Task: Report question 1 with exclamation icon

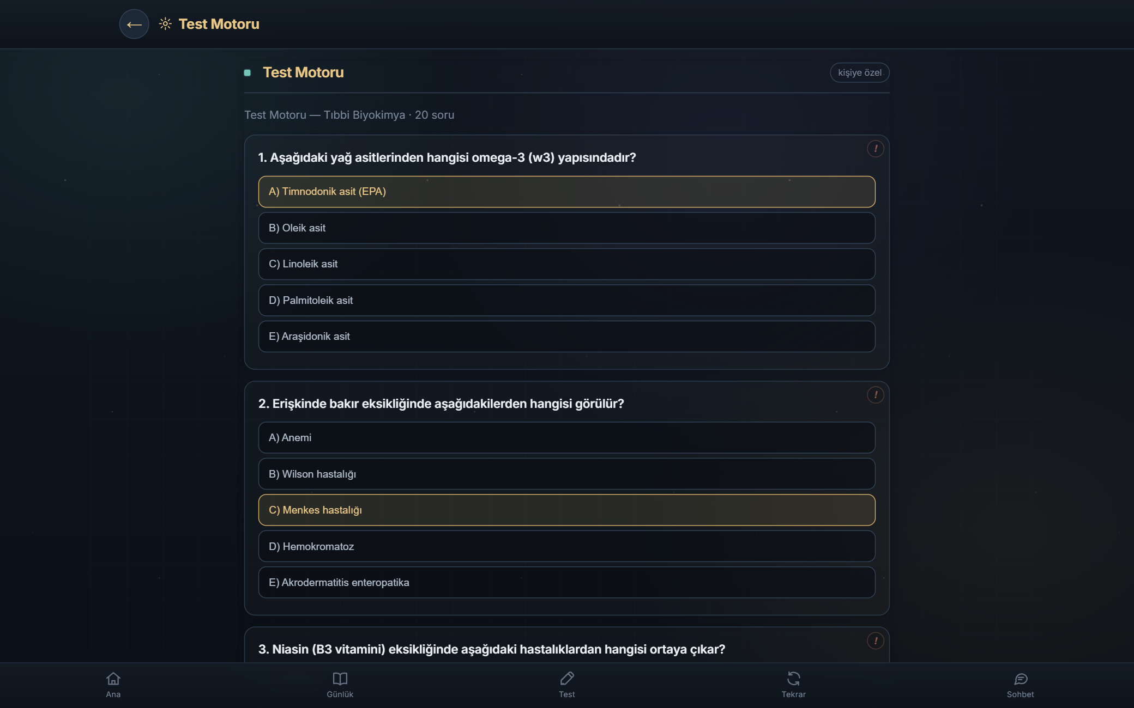Action: [875, 149]
